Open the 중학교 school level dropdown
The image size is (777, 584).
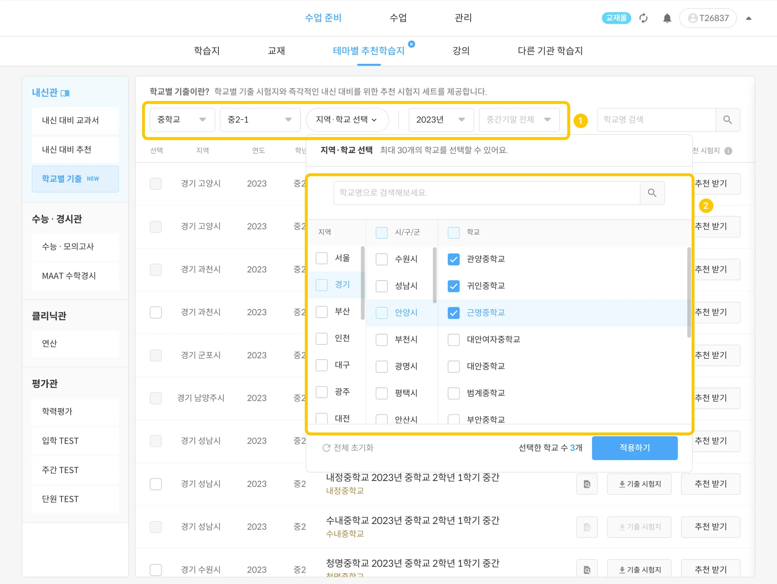point(182,120)
